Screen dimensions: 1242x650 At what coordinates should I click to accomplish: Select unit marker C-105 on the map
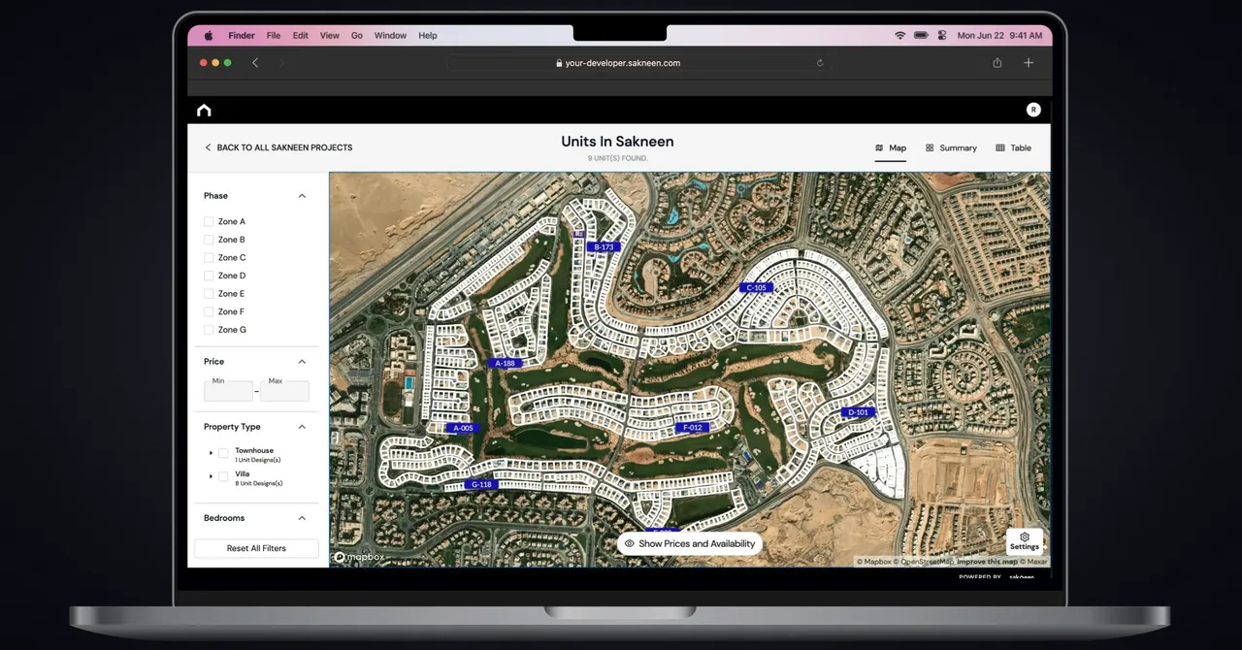pos(755,287)
